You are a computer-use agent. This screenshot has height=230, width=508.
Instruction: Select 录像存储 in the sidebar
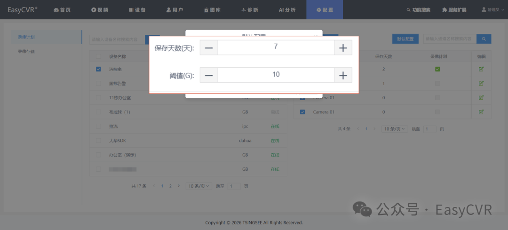tap(26, 51)
